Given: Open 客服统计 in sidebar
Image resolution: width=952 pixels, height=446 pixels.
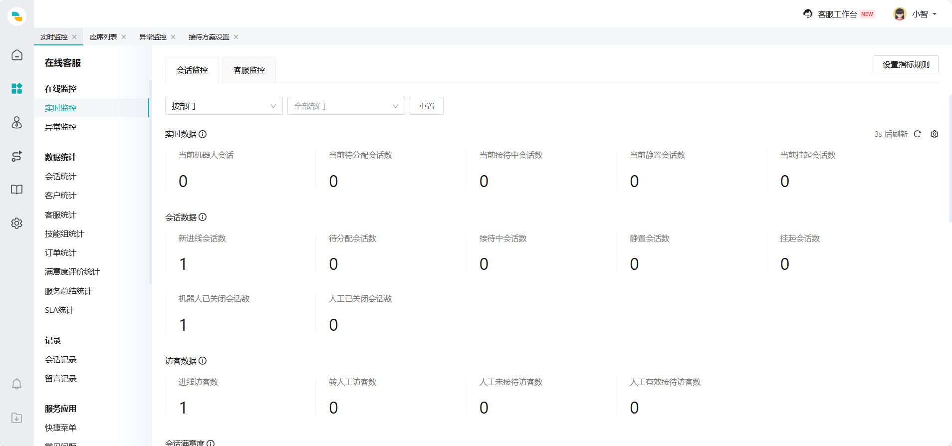Looking at the screenshot, I should [60, 215].
